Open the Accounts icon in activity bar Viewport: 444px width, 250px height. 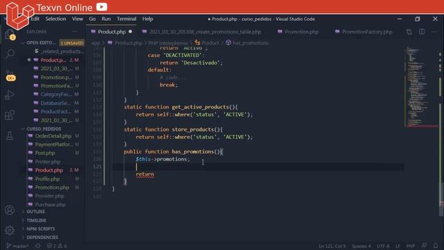coord(10,210)
